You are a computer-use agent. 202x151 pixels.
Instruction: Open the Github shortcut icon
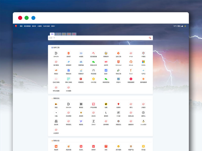pyautogui.click(x=131, y=62)
